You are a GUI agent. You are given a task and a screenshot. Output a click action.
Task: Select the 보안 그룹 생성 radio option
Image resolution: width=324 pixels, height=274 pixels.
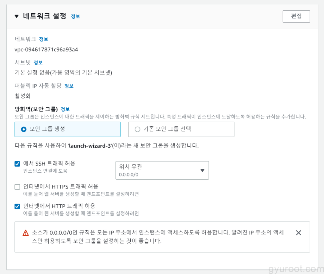pos(23,129)
